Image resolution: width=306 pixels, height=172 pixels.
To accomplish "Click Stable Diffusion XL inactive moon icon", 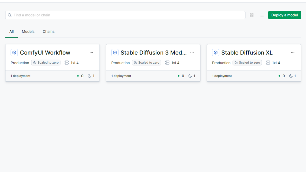I will [291, 76].
